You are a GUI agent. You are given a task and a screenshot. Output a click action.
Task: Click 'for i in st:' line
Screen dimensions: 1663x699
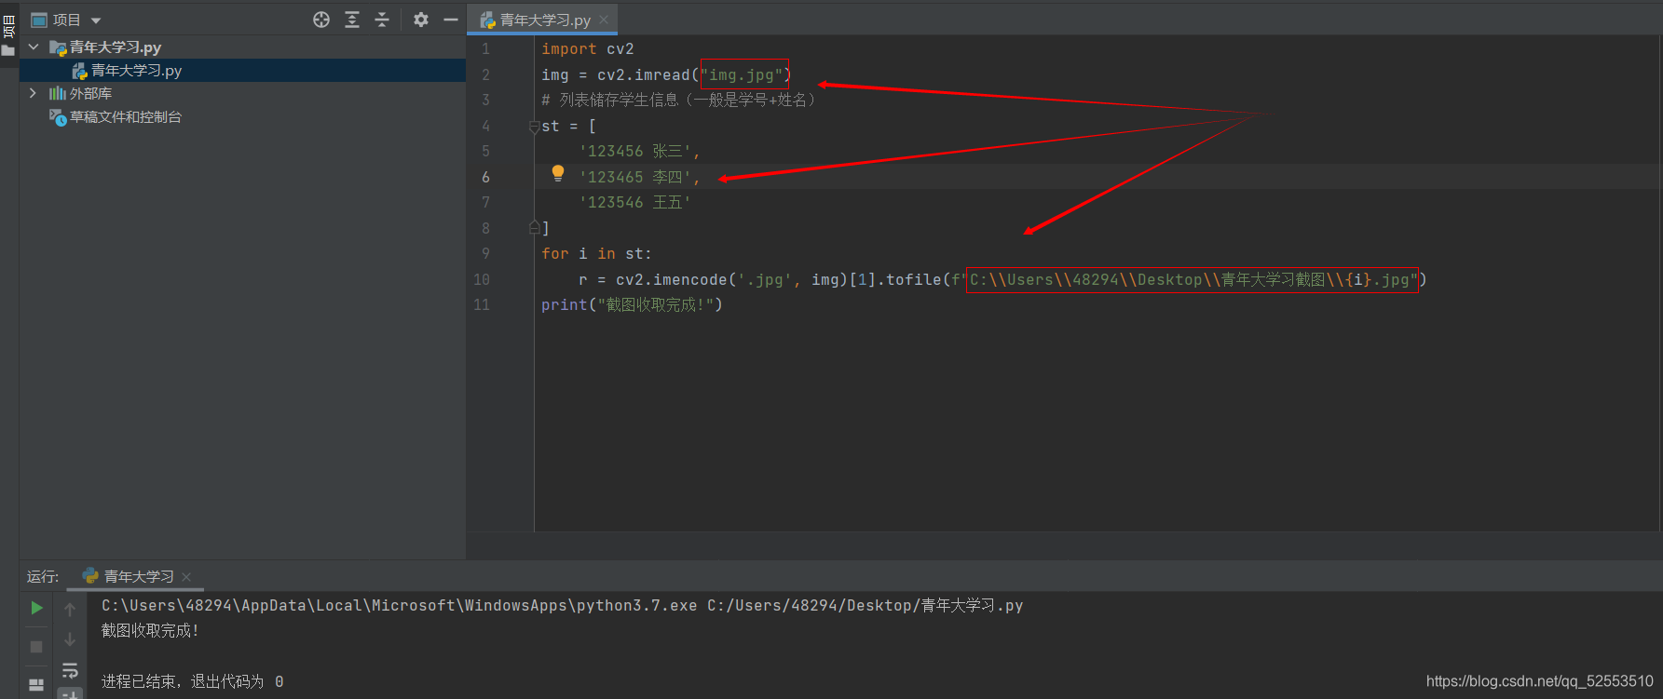(596, 254)
